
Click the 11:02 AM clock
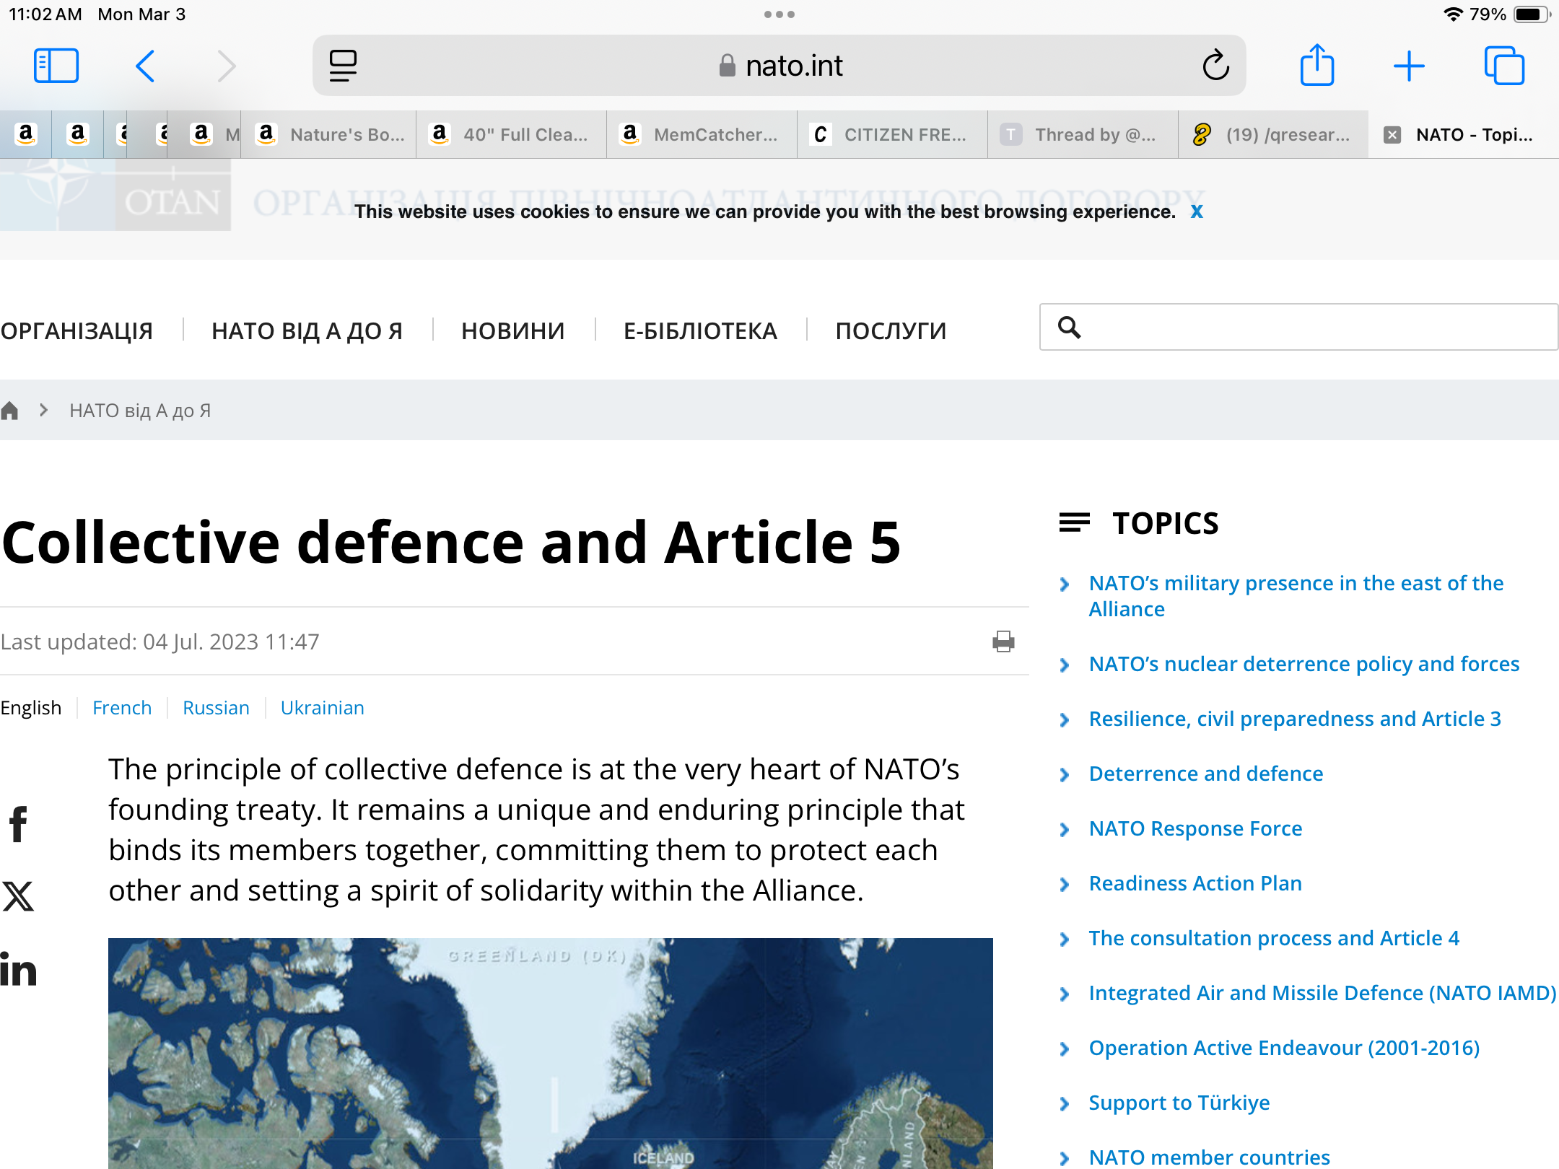[x=45, y=14]
